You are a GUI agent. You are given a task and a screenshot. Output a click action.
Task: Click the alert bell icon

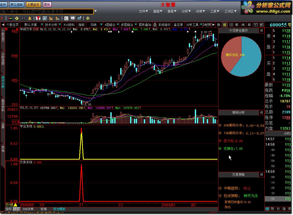30,18
